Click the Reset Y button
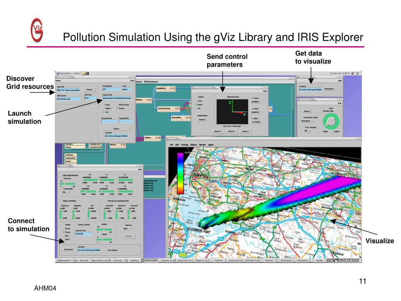401x301 pixels. coord(231,131)
